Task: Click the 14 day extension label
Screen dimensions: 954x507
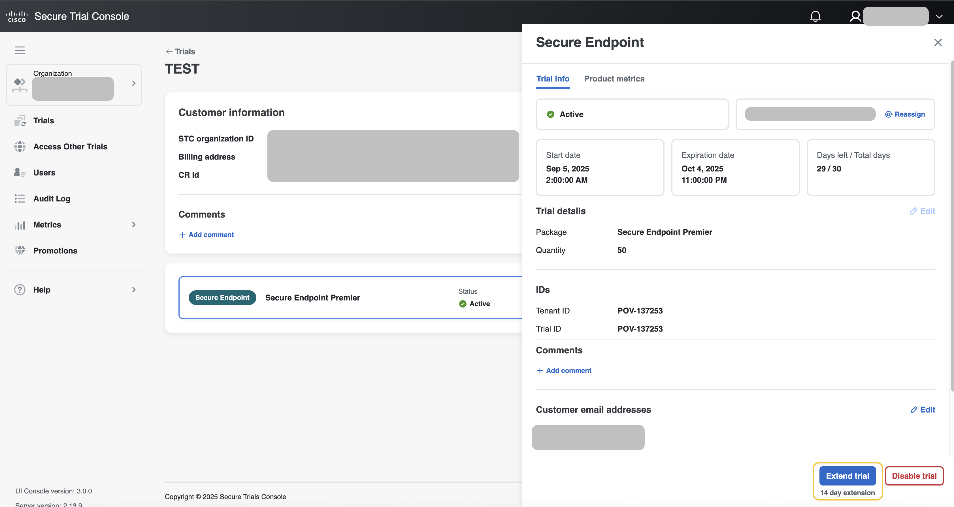Action: pos(847,493)
